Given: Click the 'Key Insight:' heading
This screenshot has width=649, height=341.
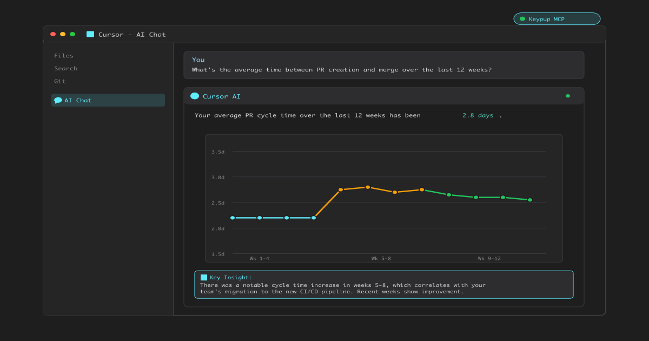Looking at the screenshot, I should [x=231, y=277].
